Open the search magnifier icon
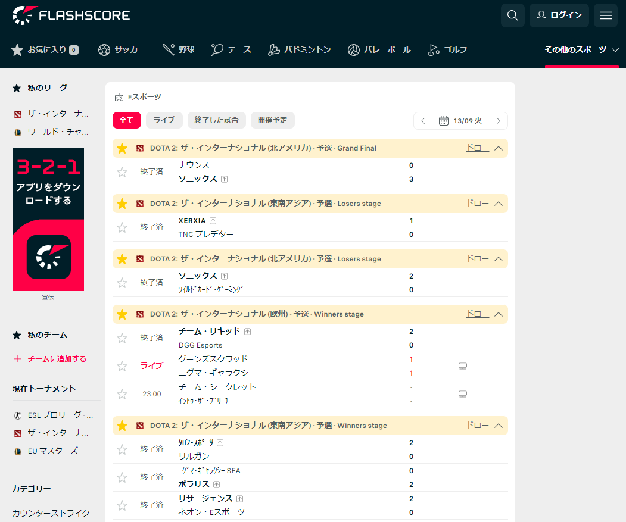 (x=512, y=15)
